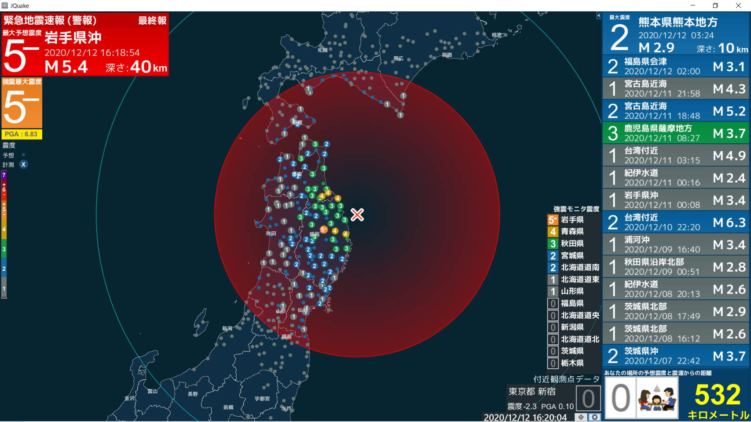Open the 台湾付近 M 6.3 earthquake entry

(676, 222)
